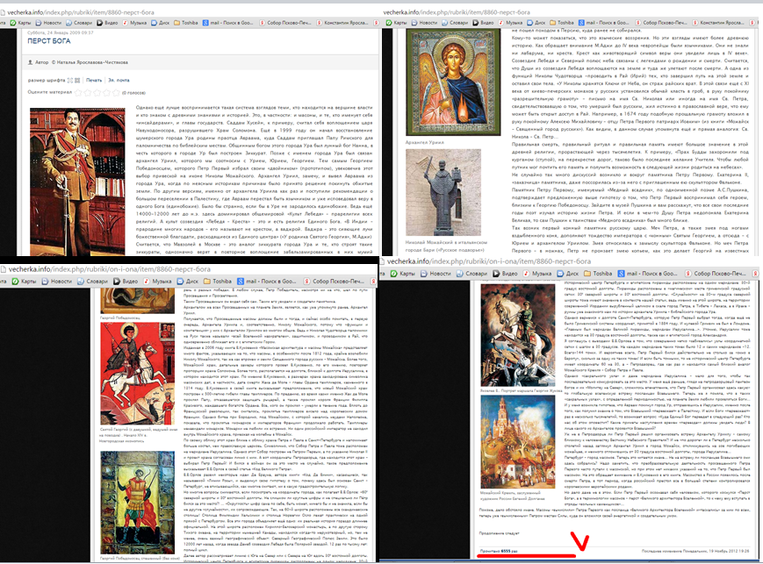Click the address bar in the bottom-right window
763x564 pixels.
coord(568,261)
